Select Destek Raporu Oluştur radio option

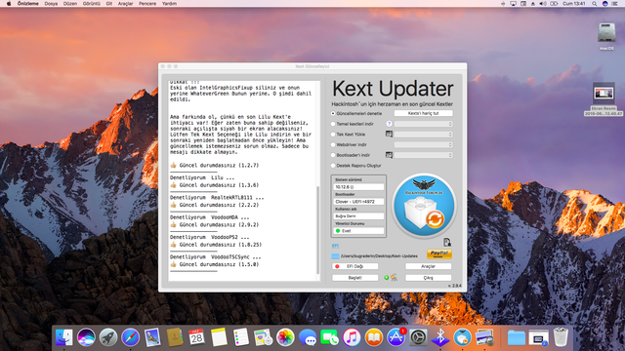pos(333,165)
